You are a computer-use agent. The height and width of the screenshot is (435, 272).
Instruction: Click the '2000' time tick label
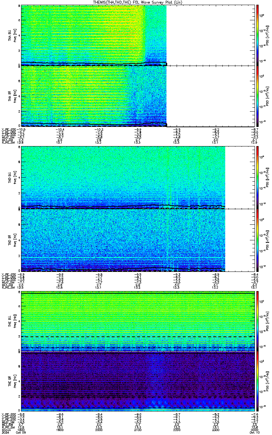pyautogui.click(x=99, y=430)
